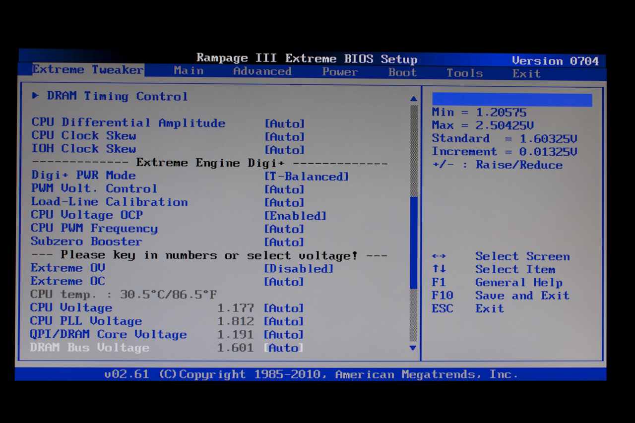Click the scrollbar up arrow
Viewport: 635px width, 423px height.
(x=414, y=99)
